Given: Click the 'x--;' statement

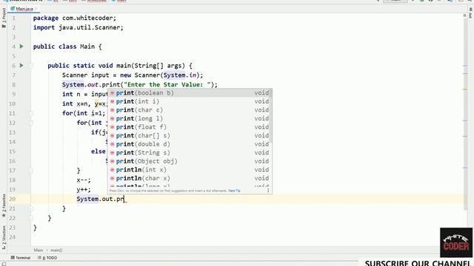Looking at the screenshot, I should pyautogui.click(x=84, y=180).
